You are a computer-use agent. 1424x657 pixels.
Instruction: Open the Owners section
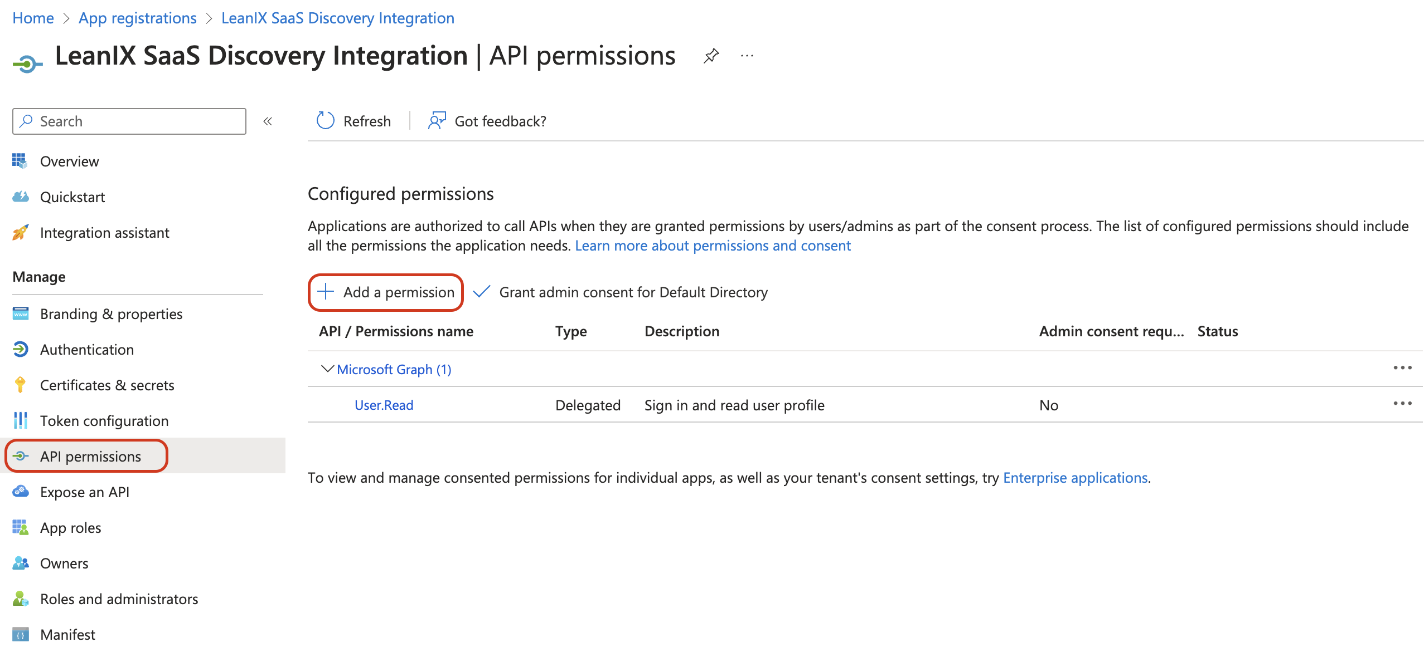point(64,563)
